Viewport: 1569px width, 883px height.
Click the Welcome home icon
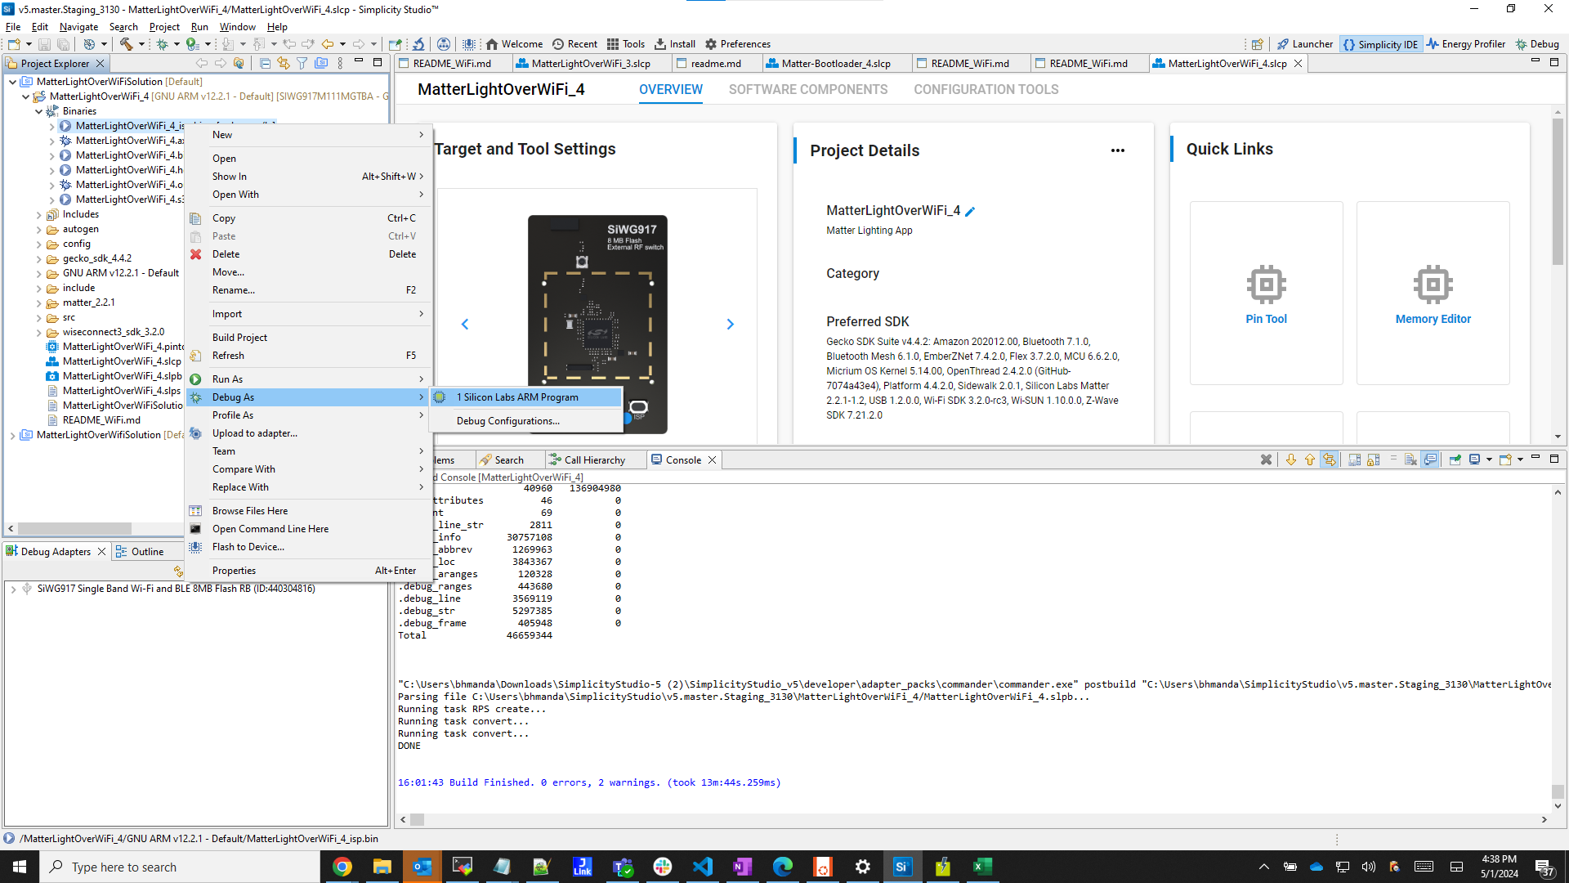pyautogui.click(x=492, y=44)
